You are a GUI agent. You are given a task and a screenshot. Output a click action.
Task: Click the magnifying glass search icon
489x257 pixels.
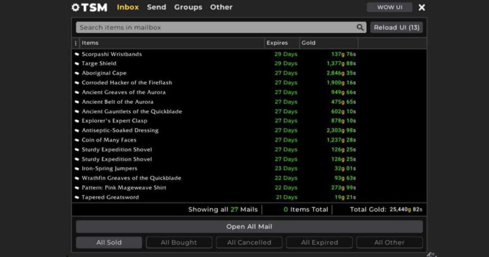click(x=360, y=27)
